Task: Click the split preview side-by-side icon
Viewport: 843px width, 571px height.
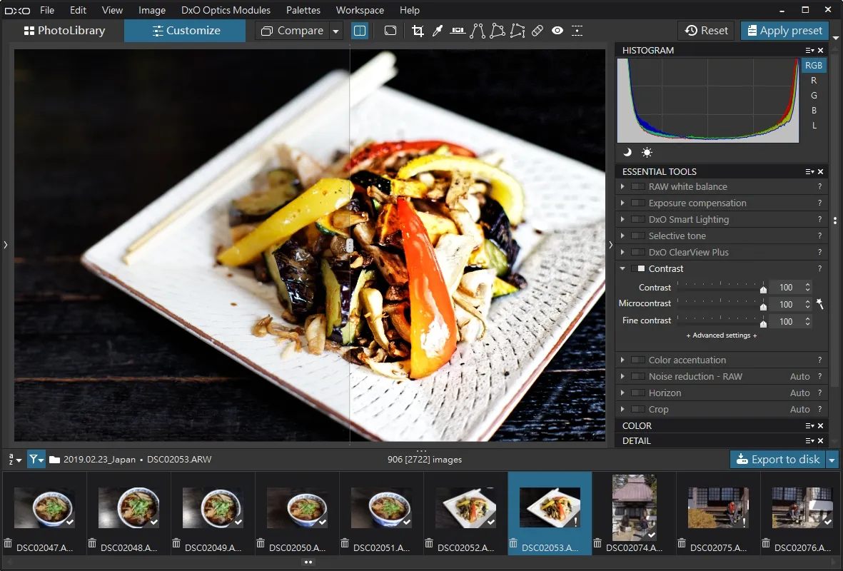Action: click(x=360, y=31)
